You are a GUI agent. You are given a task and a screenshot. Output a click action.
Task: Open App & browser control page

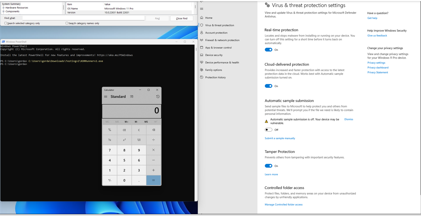click(218, 48)
